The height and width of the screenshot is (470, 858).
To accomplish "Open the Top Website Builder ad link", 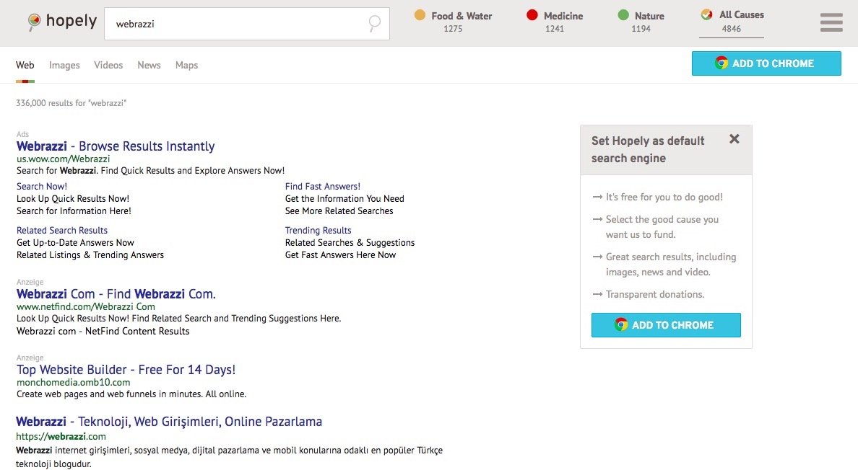I will (x=126, y=370).
